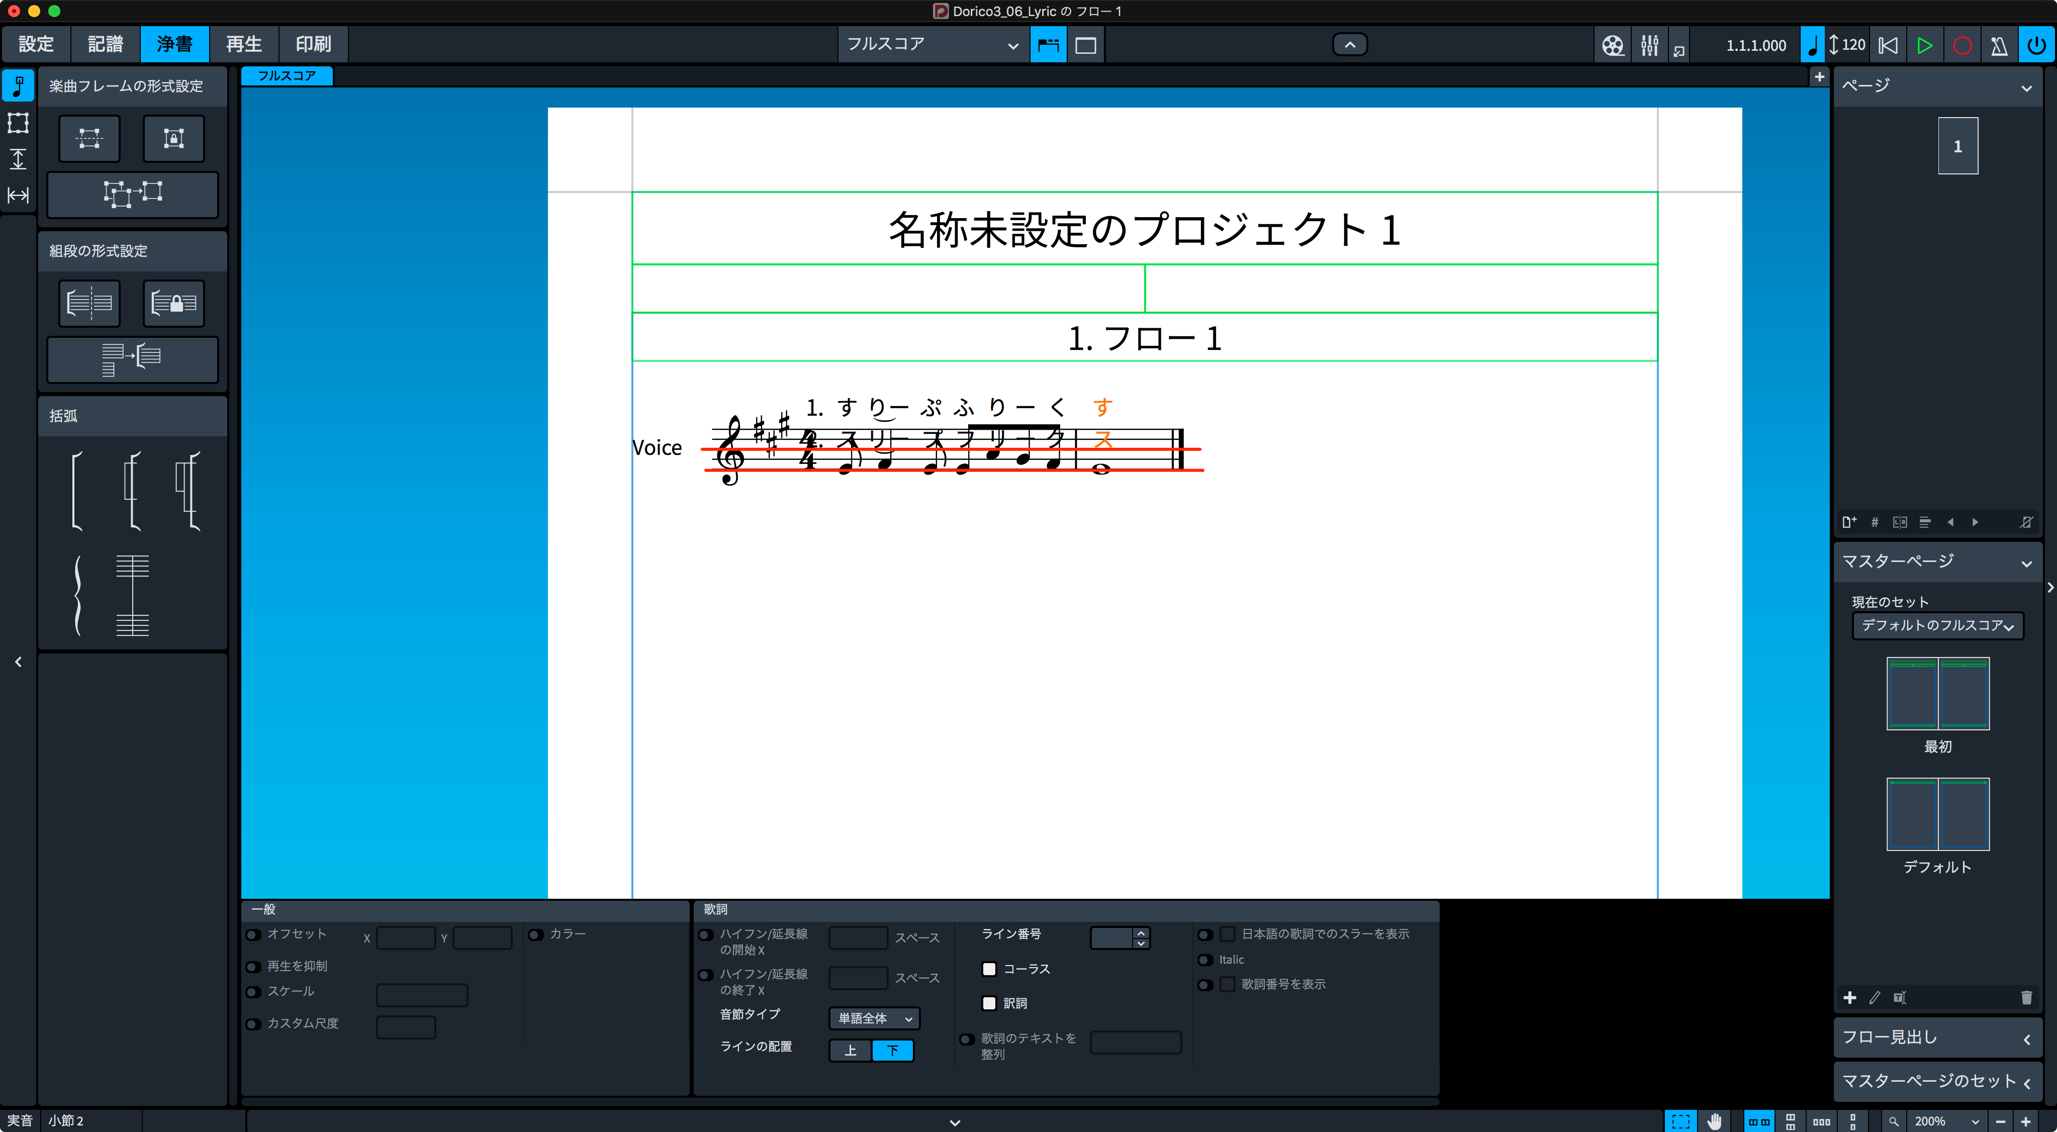Click the barline join icon in 括弧 panel
Image resolution: width=2057 pixels, height=1132 pixels.
point(133,596)
